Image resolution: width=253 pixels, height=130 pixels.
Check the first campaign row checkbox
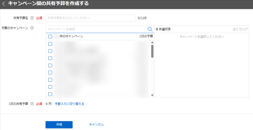point(50,44)
